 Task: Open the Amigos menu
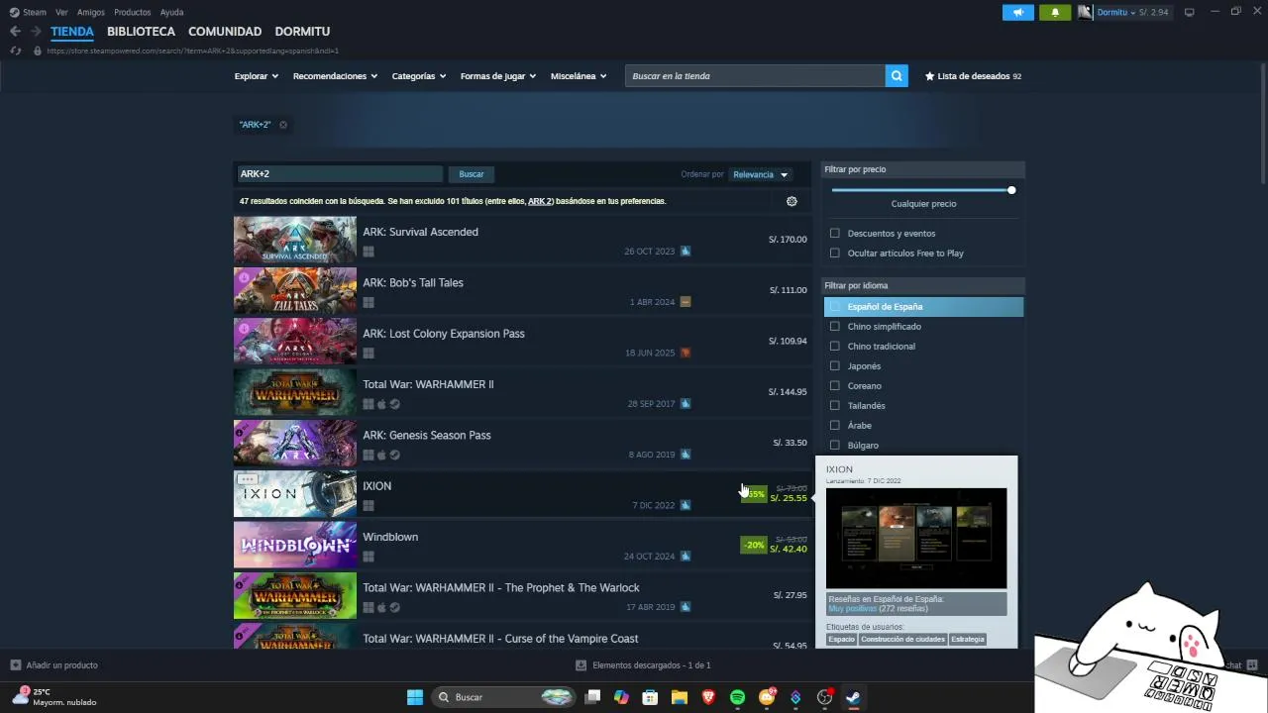tap(91, 12)
